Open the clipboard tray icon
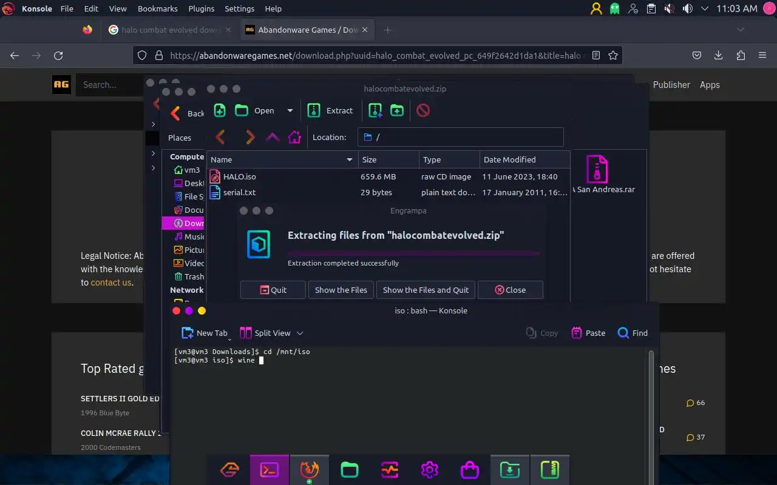The width and height of the screenshot is (777, 485). (x=651, y=8)
